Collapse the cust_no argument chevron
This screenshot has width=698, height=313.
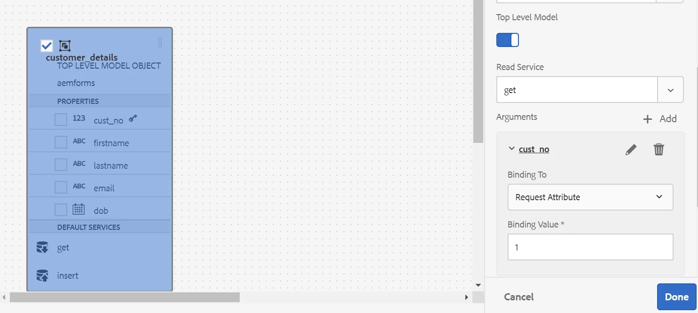pos(511,149)
